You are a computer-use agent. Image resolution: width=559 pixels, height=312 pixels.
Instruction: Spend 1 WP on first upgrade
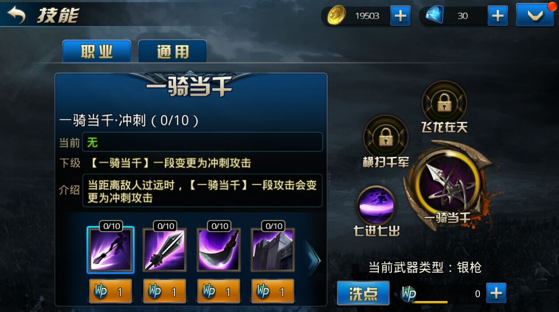coord(110,291)
